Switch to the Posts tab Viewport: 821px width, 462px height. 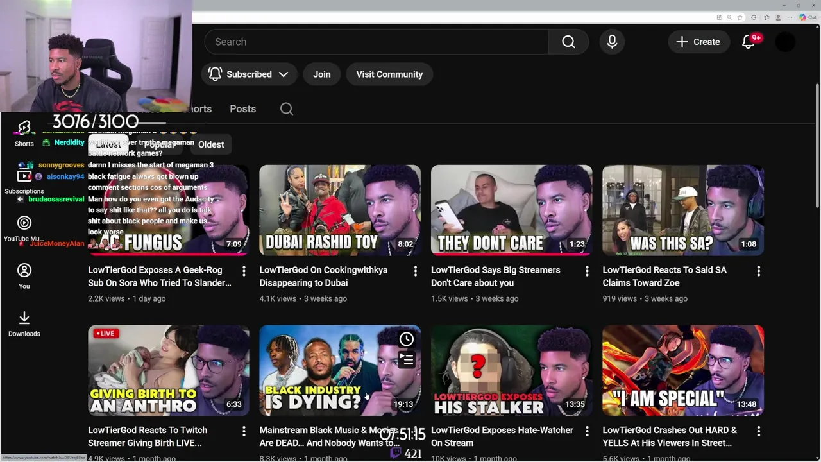coord(242,109)
